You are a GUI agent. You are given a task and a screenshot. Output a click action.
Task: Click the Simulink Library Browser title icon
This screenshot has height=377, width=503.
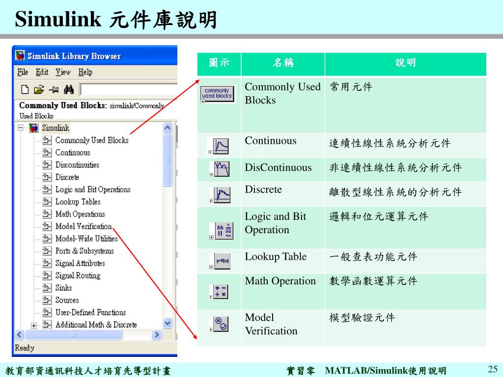tap(20, 55)
